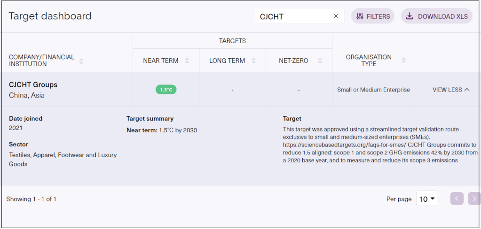The height and width of the screenshot is (229, 481).
Task: Click the green 1.5°C target badge
Action: click(166, 90)
